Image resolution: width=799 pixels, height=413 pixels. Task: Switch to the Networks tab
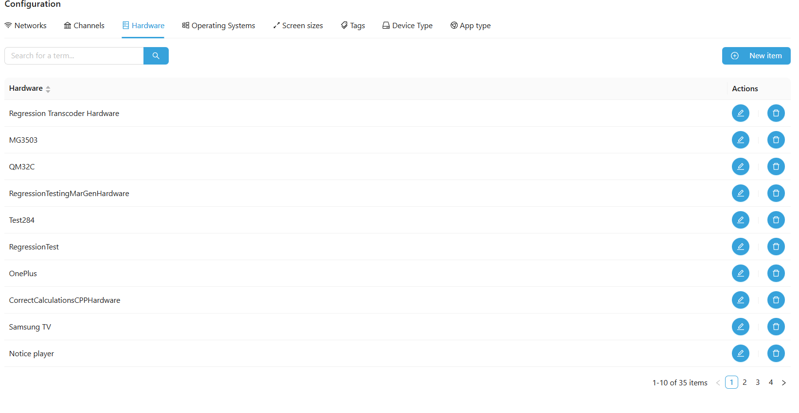click(26, 26)
